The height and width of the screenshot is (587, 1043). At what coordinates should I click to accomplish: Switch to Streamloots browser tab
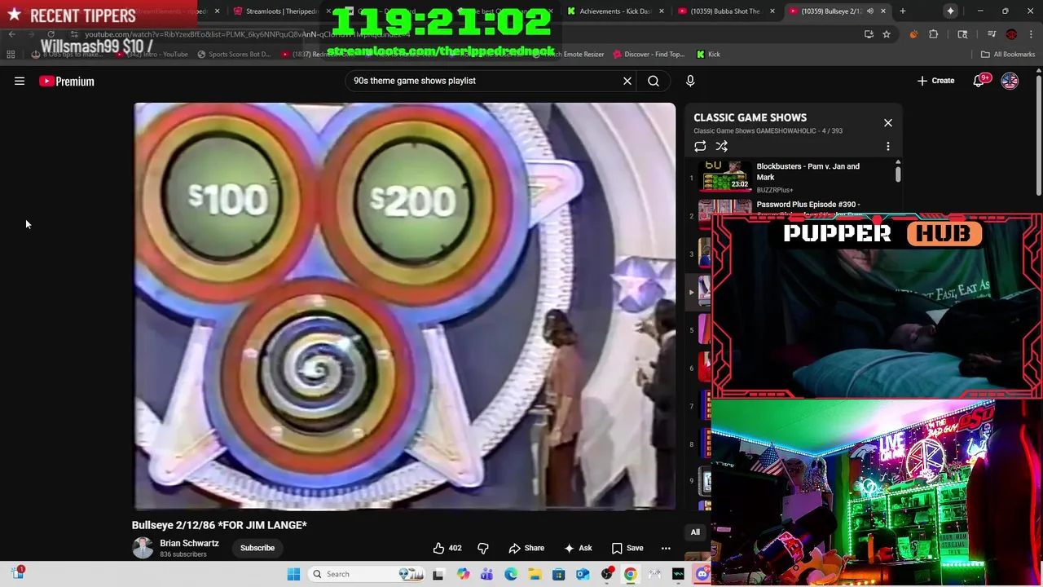coord(282,11)
